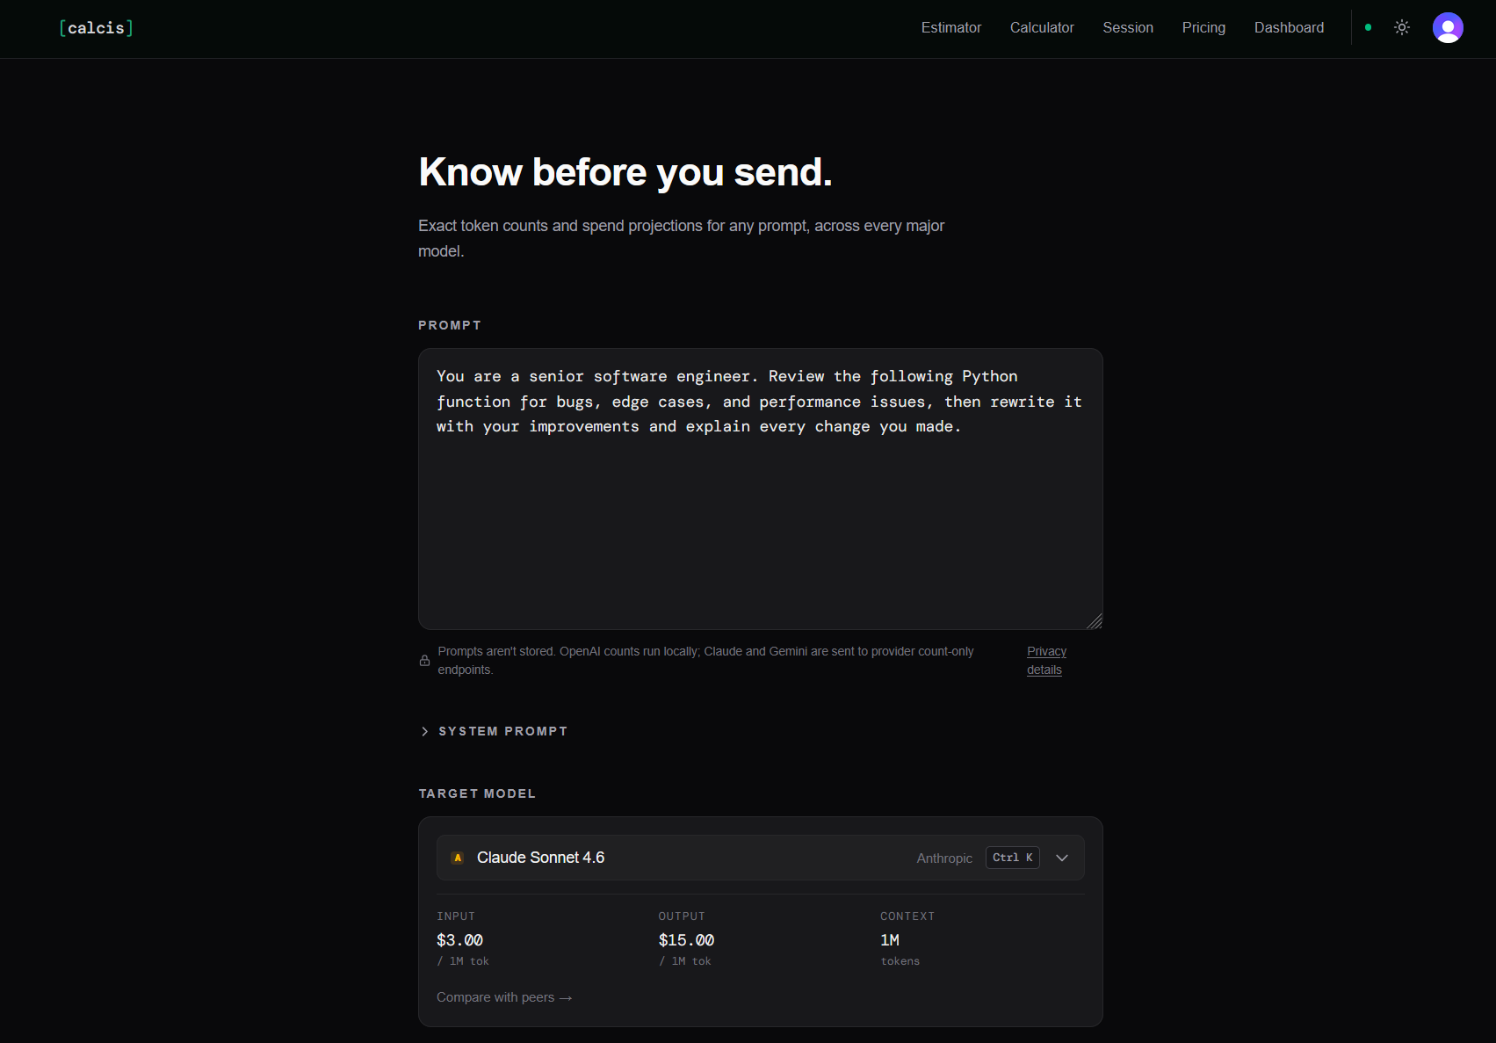This screenshot has height=1043, width=1496.
Task: Open the user avatar menu
Action: (x=1448, y=28)
